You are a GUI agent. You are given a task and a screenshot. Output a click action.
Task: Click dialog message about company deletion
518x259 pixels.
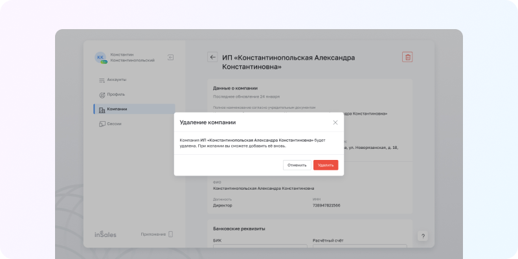click(x=253, y=143)
